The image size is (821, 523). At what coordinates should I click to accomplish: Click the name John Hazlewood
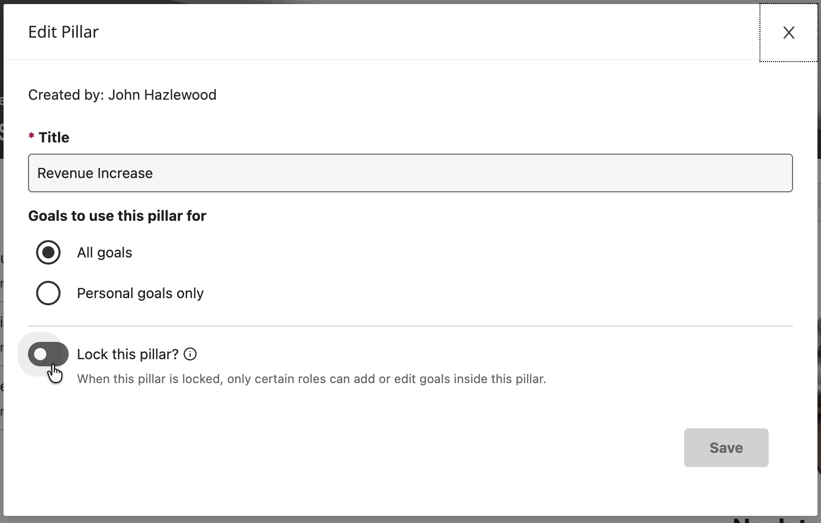(x=162, y=95)
